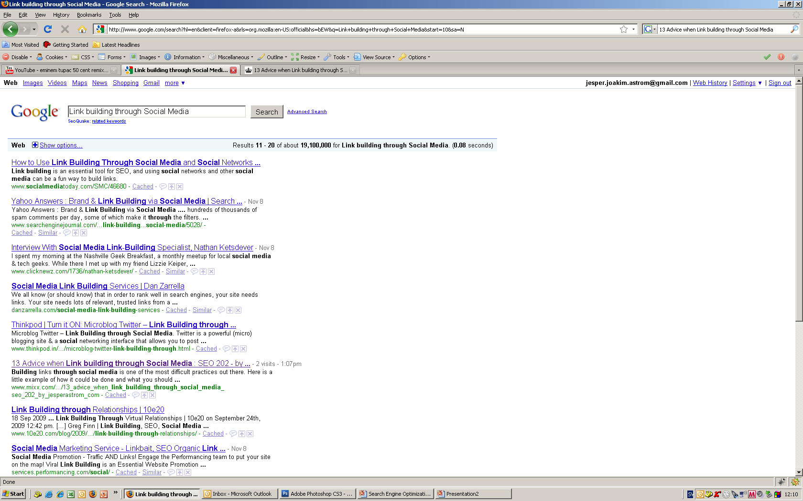The height and width of the screenshot is (501, 803).
Task: Switch to the 13 Advice when Link building tab
Action: coord(300,70)
